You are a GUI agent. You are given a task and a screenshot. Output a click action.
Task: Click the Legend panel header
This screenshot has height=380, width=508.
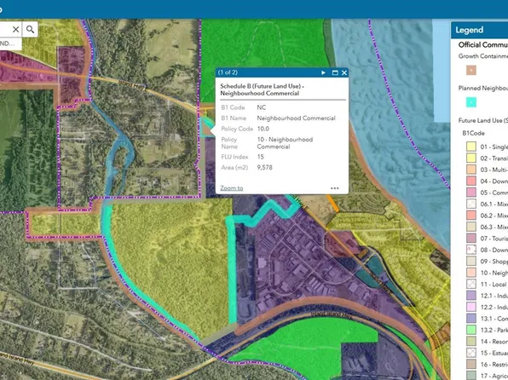(480, 30)
